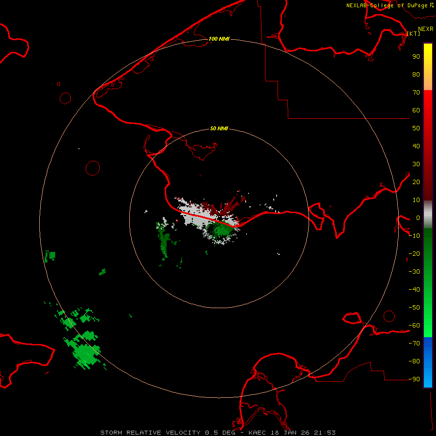Click the "100 NMI" range ring label
Viewport: 436px width, 436px height.
(219, 39)
